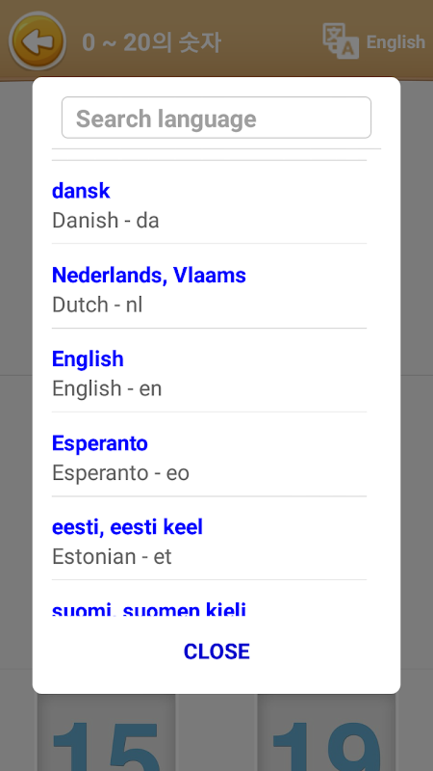Select the English language entry
This screenshot has height=771, width=433.
pyautogui.click(x=88, y=359)
